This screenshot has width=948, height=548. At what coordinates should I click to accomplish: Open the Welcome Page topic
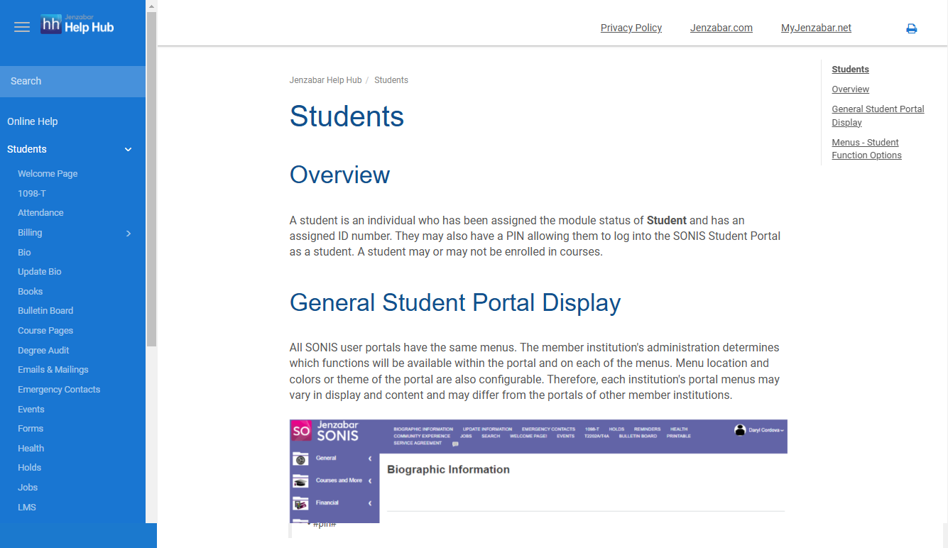[48, 174]
